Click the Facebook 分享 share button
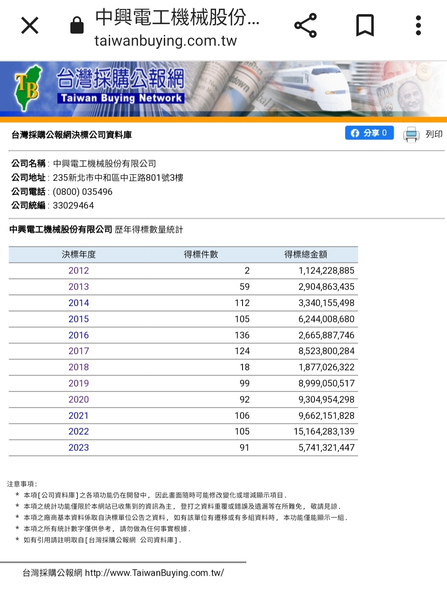The image size is (447, 616). click(x=369, y=133)
